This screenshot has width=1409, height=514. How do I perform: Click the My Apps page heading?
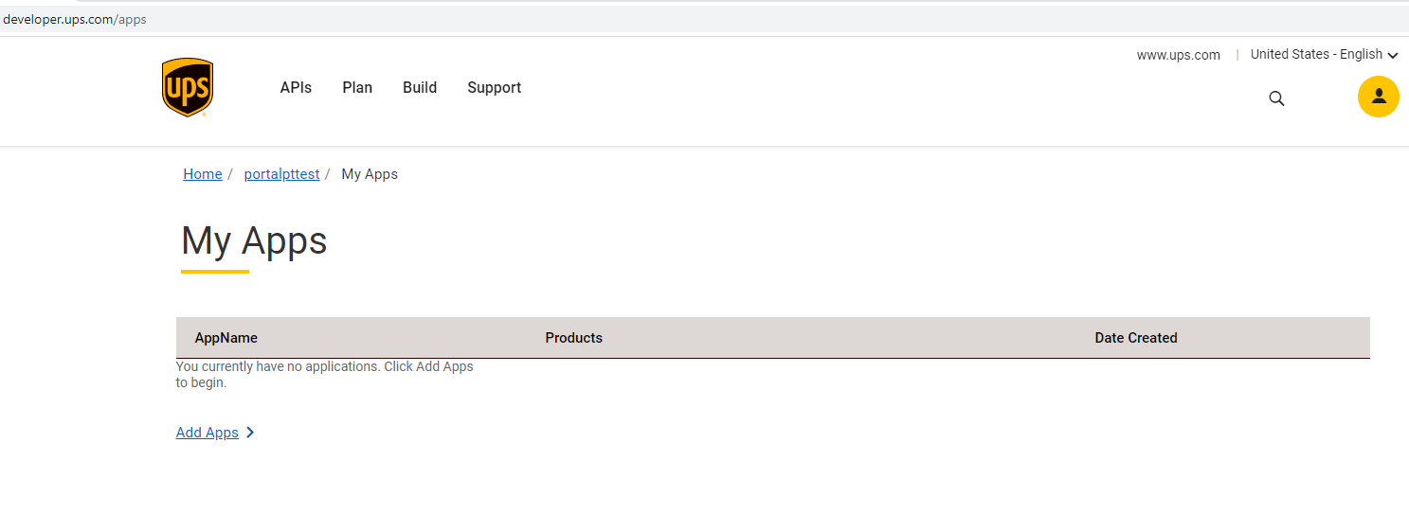pos(254,241)
